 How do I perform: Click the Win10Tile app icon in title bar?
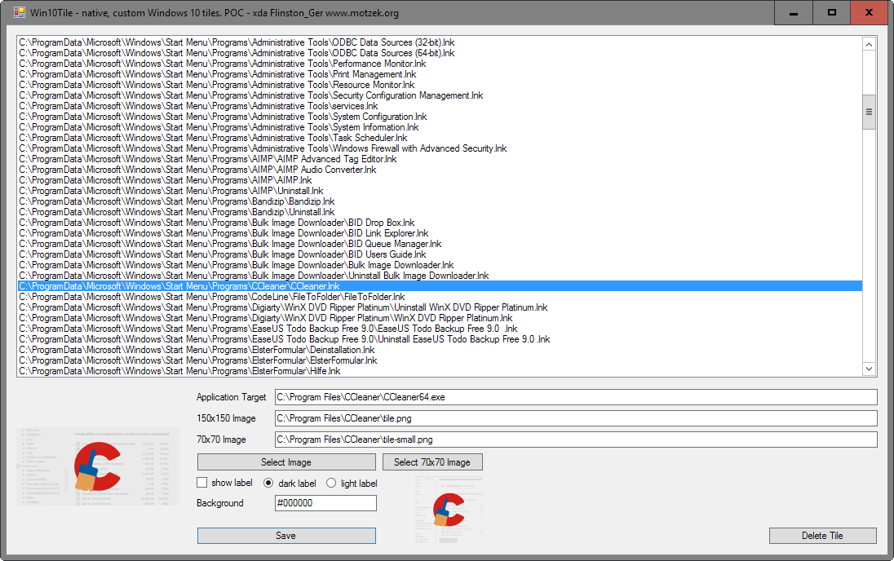pos(20,12)
